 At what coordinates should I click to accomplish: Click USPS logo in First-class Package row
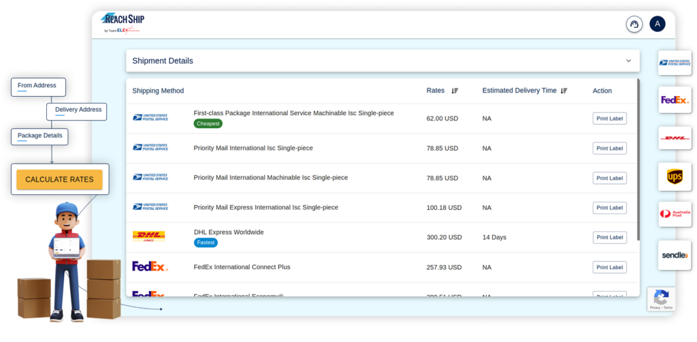(150, 118)
